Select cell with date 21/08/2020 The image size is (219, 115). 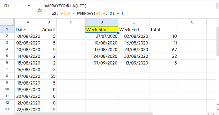28,103
